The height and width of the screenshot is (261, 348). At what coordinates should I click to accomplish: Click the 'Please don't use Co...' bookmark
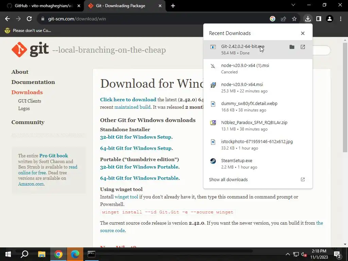click(x=28, y=31)
